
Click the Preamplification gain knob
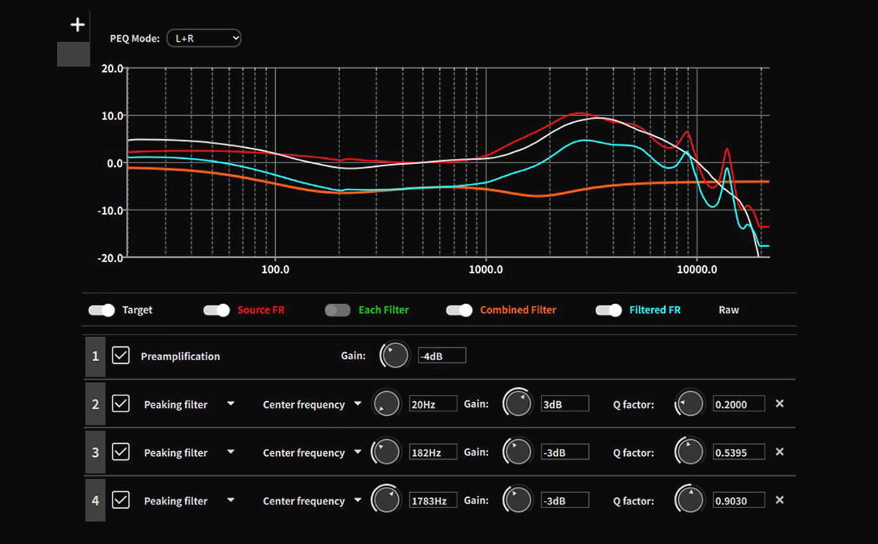tap(394, 356)
